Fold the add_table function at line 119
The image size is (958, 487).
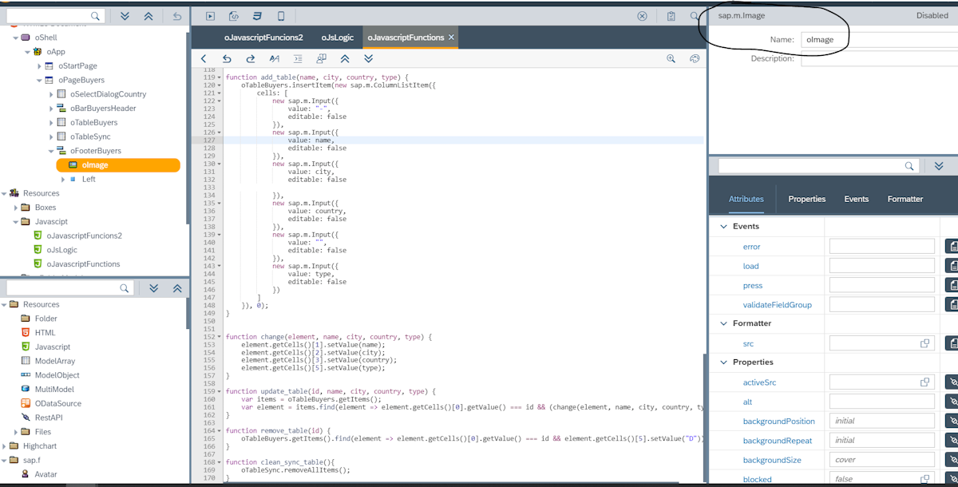coord(220,77)
